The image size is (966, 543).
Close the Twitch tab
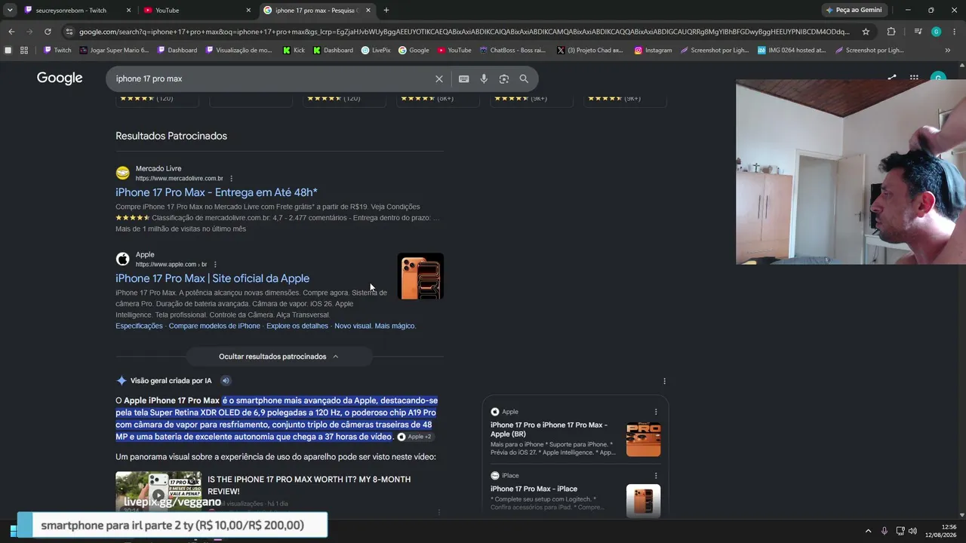pos(128,11)
